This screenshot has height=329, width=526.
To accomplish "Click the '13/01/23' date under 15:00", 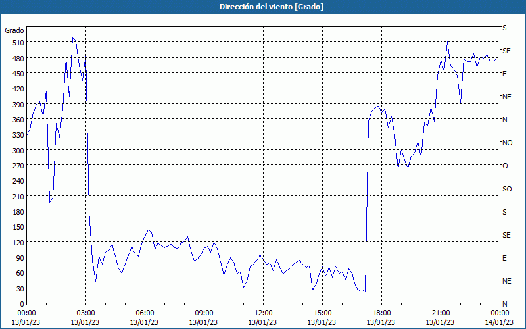I will point(322,322).
